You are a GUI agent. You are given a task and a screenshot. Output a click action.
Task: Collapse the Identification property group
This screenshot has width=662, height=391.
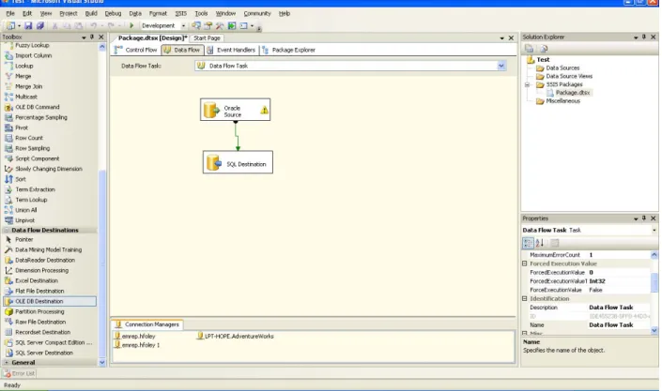click(525, 298)
